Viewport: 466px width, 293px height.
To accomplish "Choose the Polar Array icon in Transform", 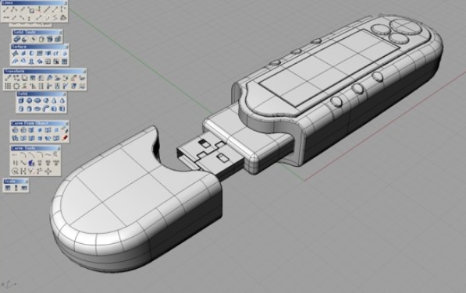I will pos(16,86).
